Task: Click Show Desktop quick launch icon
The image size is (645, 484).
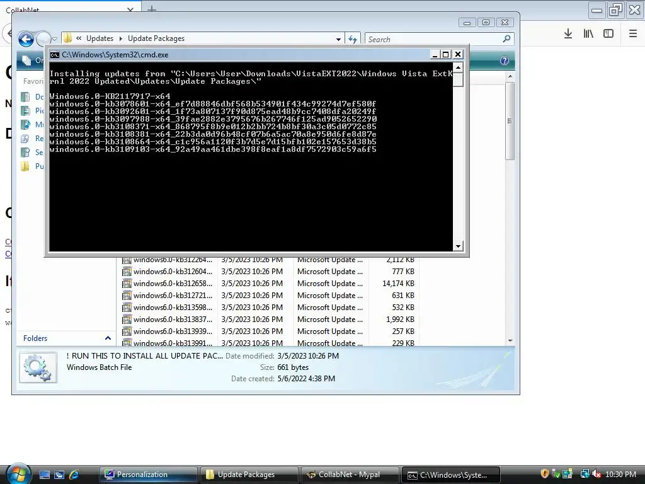Action: pyautogui.click(x=45, y=475)
